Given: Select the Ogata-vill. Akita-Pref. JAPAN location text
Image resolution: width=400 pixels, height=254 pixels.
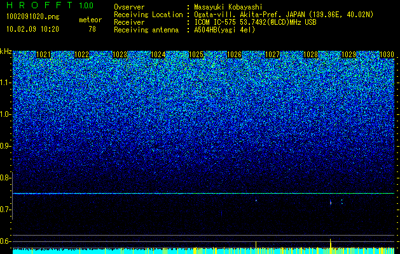Looking at the screenshot, I should 284,15.
